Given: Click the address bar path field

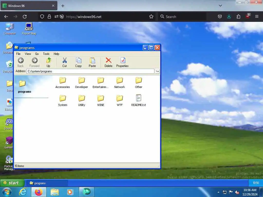Looking at the screenshot, I should [90, 71].
